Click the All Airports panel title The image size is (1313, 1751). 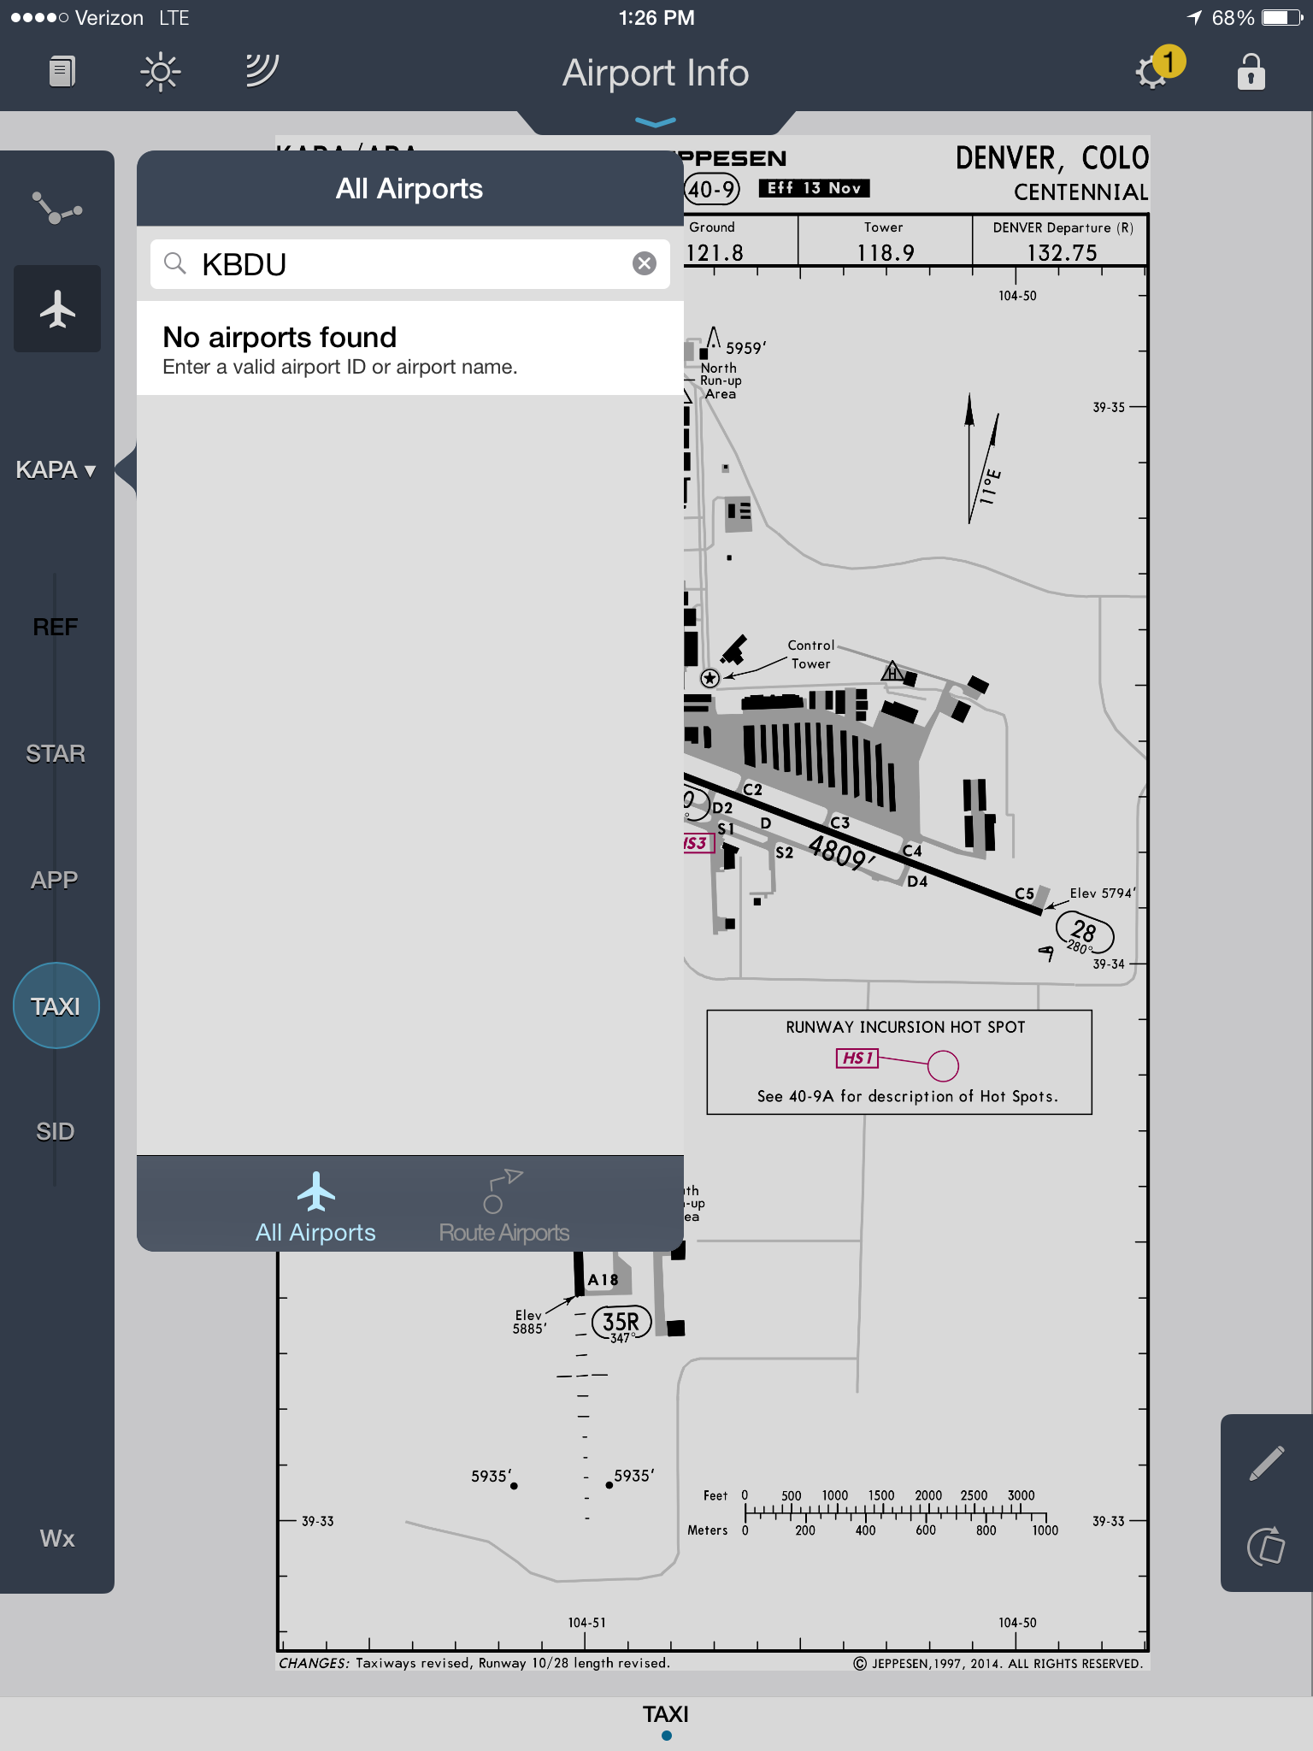(409, 188)
